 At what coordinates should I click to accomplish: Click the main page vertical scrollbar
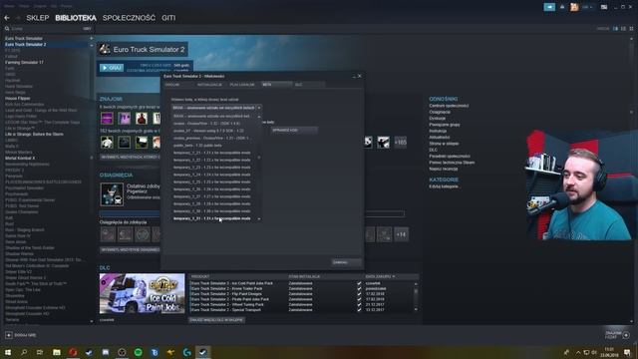pyautogui.click(x=631, y=112)
